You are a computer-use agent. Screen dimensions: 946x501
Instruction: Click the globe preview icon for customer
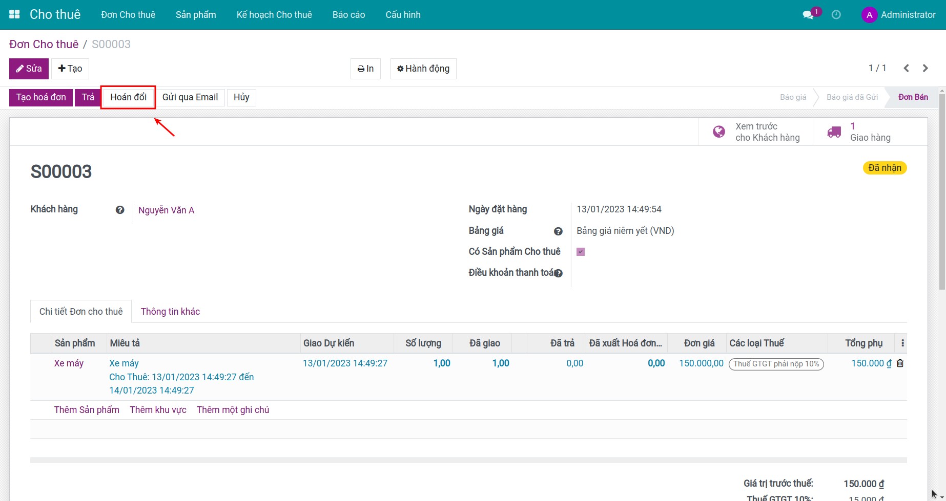coord(719,132)
